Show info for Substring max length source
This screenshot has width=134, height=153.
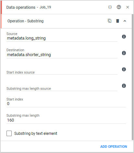tap(124, 86)
